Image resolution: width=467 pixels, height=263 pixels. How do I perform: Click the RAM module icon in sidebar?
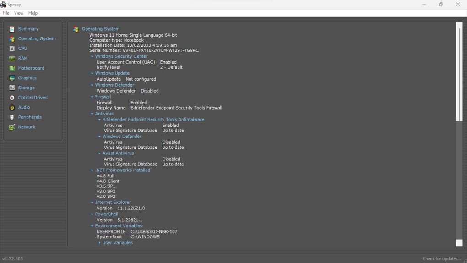[x=12, y=59]
